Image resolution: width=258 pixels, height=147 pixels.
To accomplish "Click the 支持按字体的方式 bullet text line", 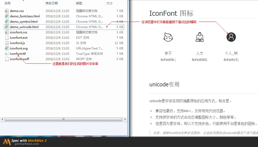I will (196, 117).
